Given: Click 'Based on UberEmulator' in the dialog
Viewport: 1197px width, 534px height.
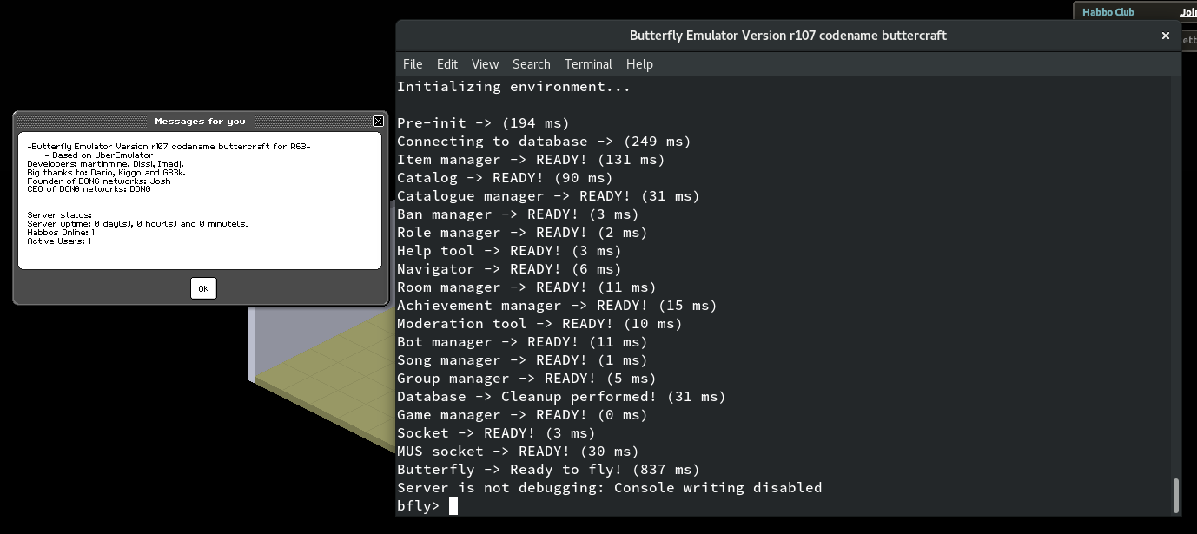Looking at the screenshot, I should point(99,155).
